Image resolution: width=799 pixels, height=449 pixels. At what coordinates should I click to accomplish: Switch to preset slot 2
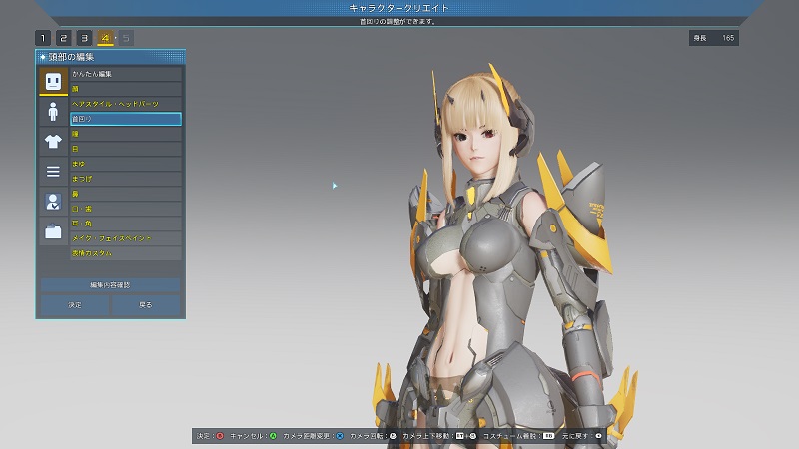point(63,38)
